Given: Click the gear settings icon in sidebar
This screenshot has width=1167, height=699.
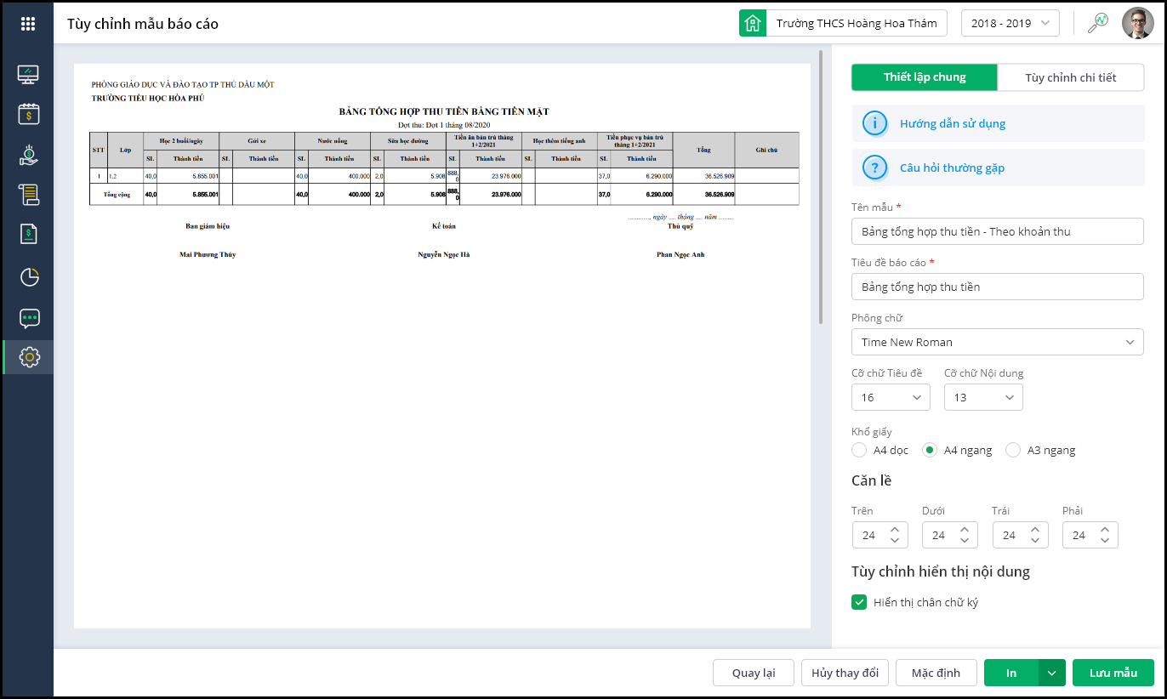Looking at the screenshot, I should 29,357.
